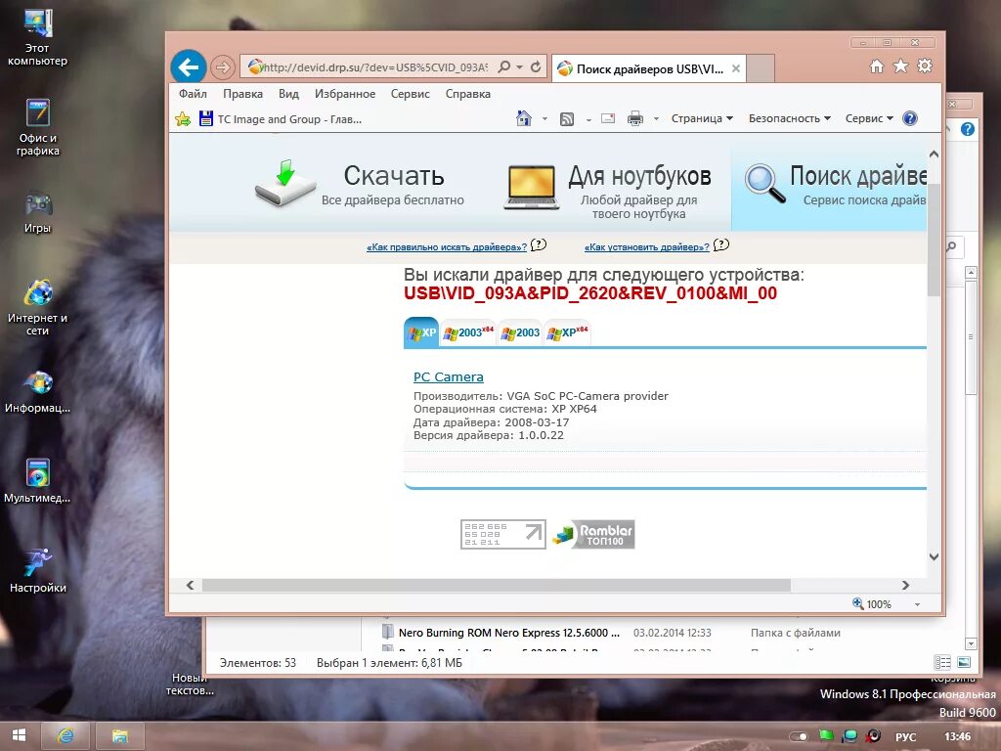Click the address bar search magnifier icon
The height and width of the screenshot is (751, 1001).
pyautogui.click(x=504, y=67)
